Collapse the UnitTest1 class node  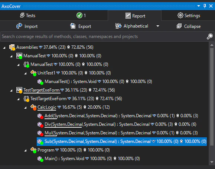coord(25,73)
